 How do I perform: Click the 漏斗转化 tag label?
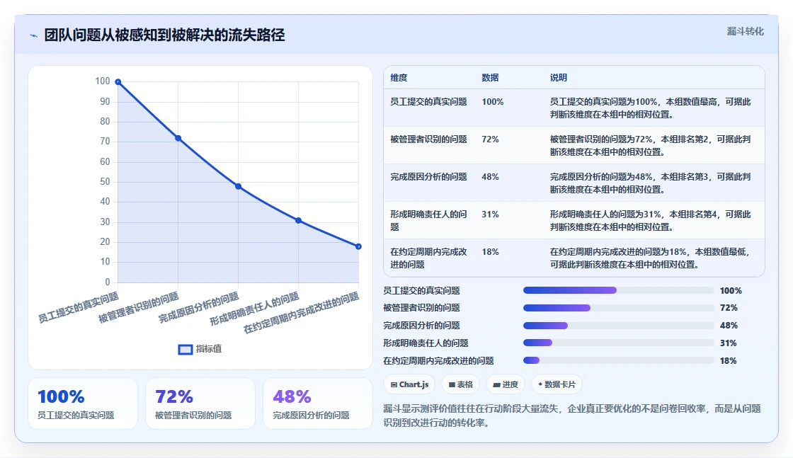(x=745, y=31)
